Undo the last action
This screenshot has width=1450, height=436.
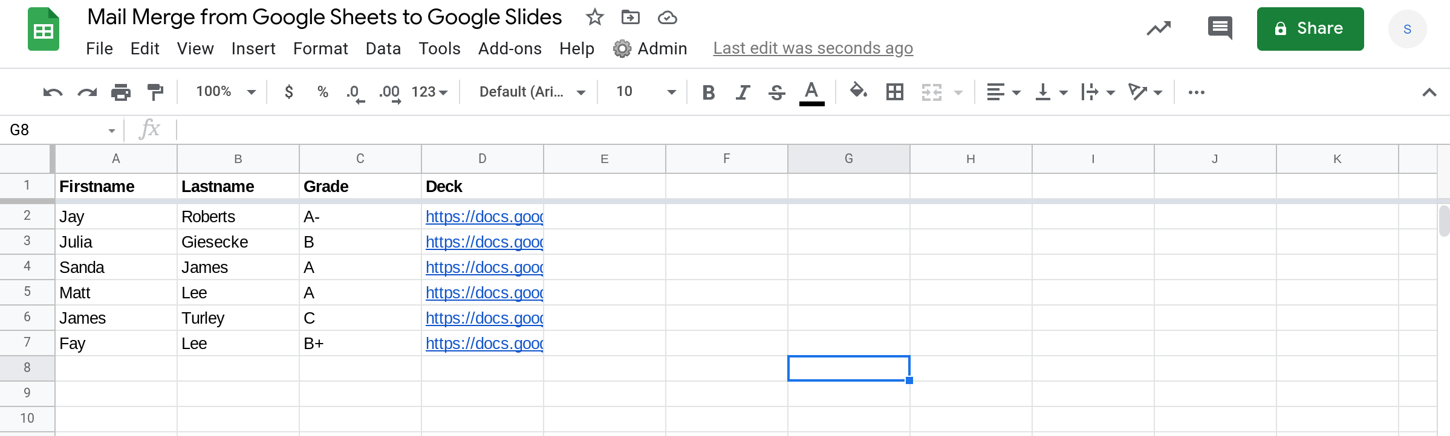tap(53, 92)
